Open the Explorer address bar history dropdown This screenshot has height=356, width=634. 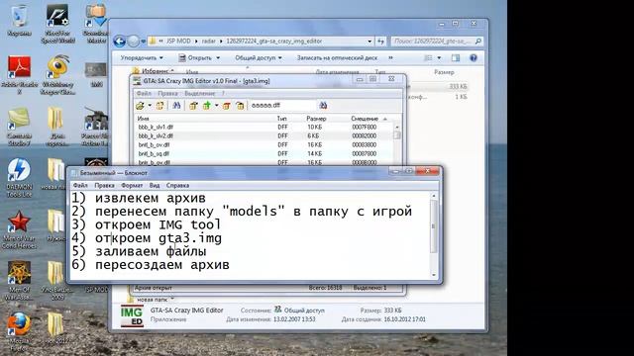pyautogui.click(x=370, y=42)
